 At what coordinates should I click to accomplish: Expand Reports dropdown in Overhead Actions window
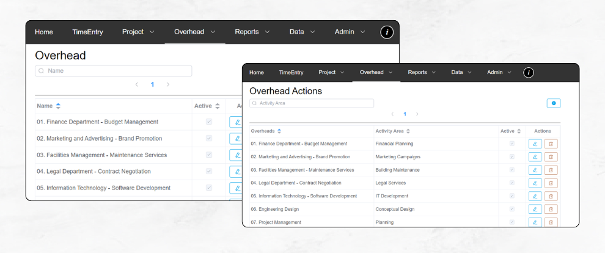[x=422, y=73]
